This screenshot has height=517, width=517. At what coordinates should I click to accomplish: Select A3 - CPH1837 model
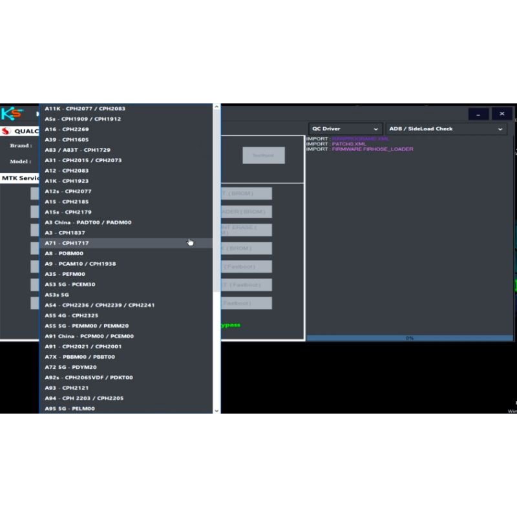click(126, 233)
